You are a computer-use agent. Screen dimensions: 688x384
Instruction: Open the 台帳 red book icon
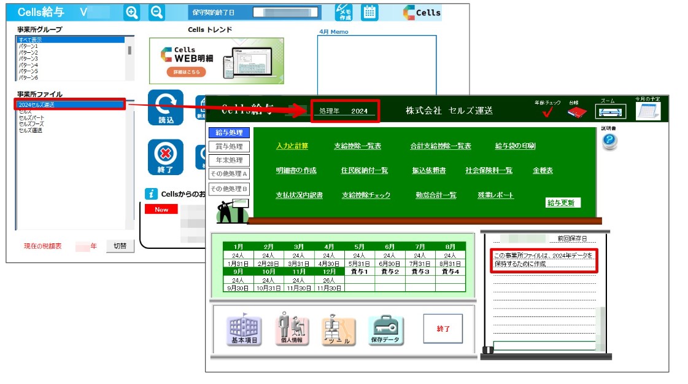click(577, 112)
